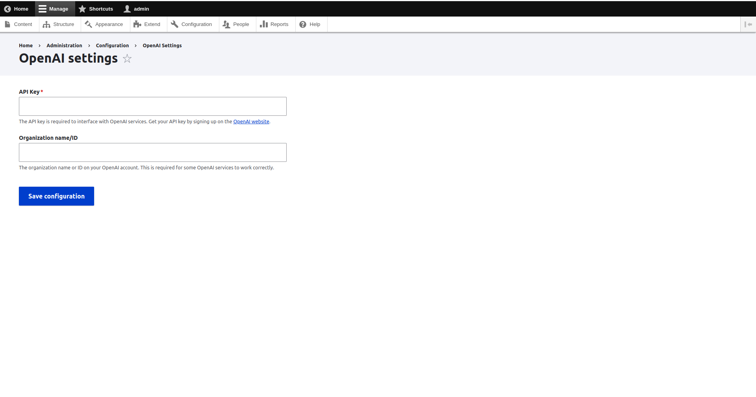Screen dimensions: 756x397
Task: Click the Structure hierarchy icon
Action: 46,24
